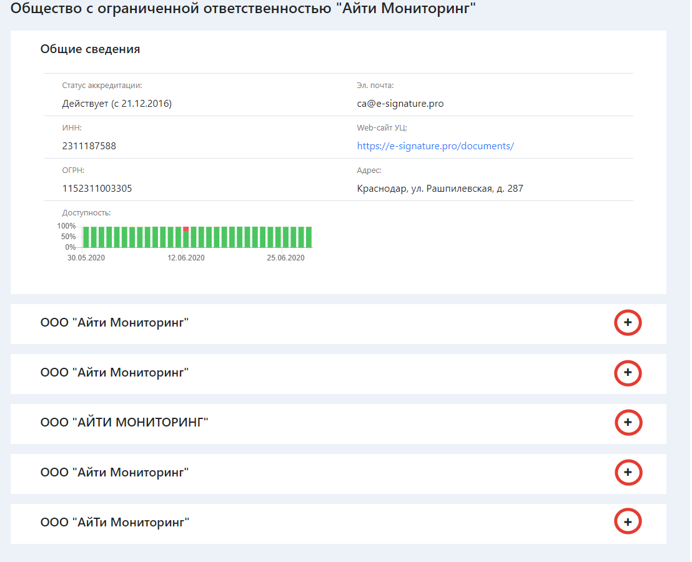
Task: Click the plus icon in the fourth company row
Action: coord(628,473)
